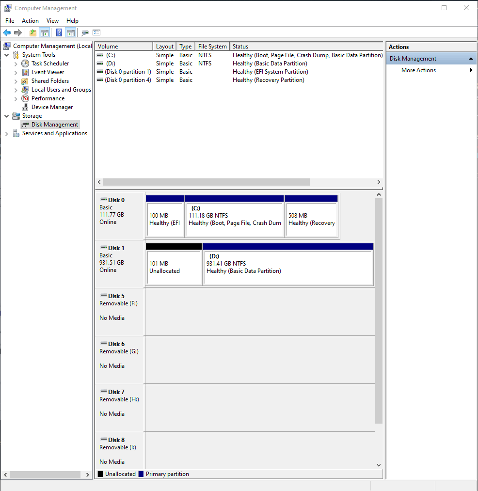Click drive icon beside Disk 0 partition 1
Viewport: 478px width, 491px height.
(100, 72)
